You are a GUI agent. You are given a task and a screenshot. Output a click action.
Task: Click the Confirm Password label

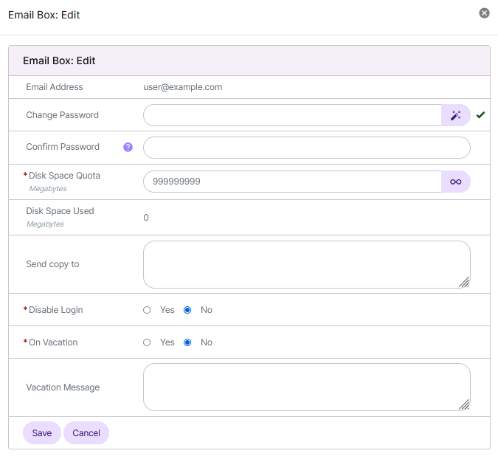point(63,147)
